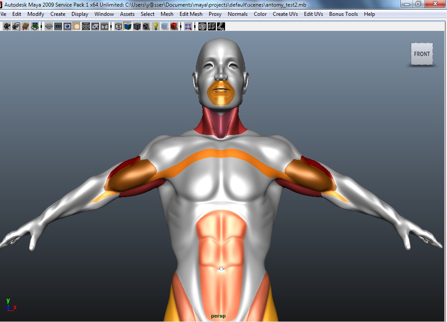Enable Wireframe on Shaded gray cube icon
This screenshot has width=447, height=322.
137,26
